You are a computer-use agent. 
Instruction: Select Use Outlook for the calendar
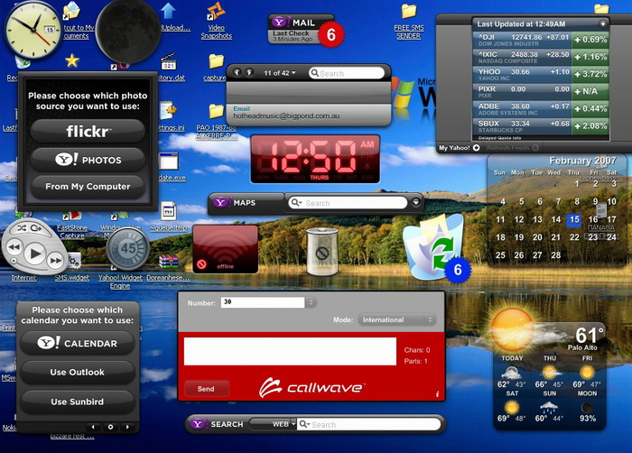(x=78, y=372)
